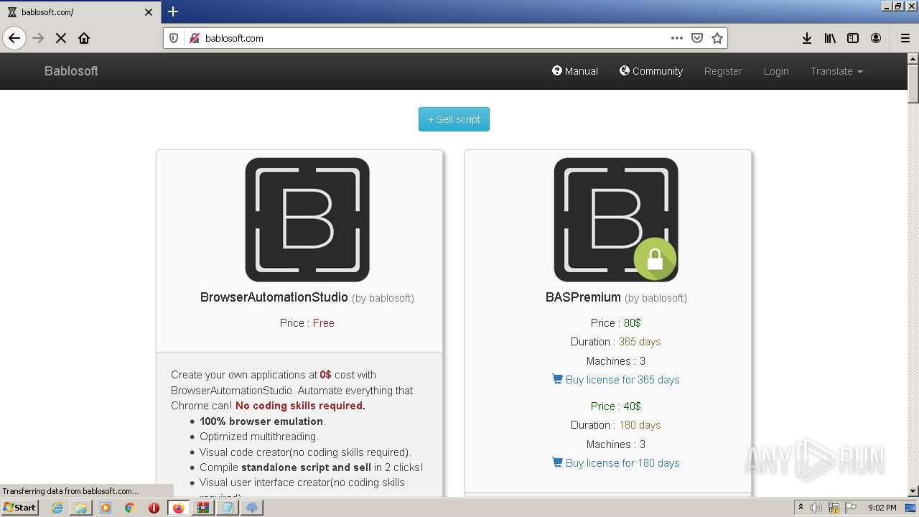
Task: Buy license for 365 days
Action: click(615, 380)
